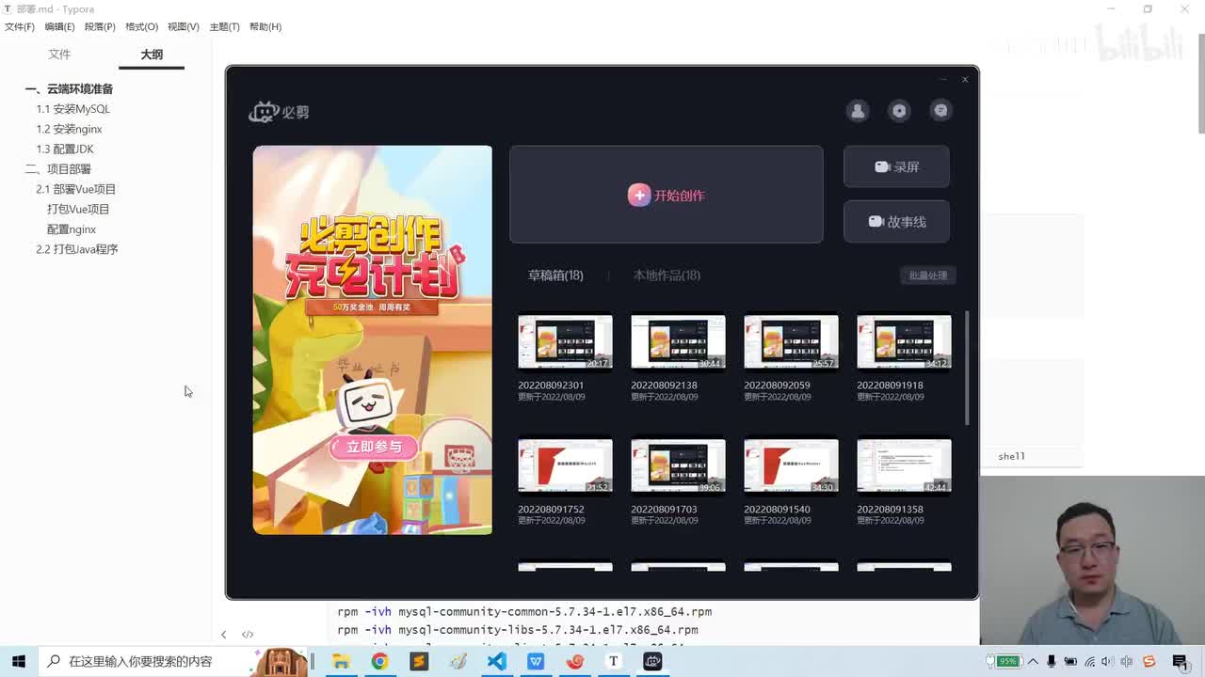Open WPS Office from the taskbar
Screen dimensions: 1205x677
(536, 661)
